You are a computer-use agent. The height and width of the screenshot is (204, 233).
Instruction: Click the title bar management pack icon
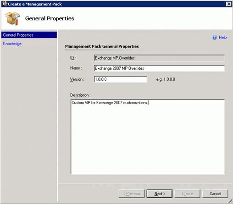pyautogui.click(x=5, y=4)
